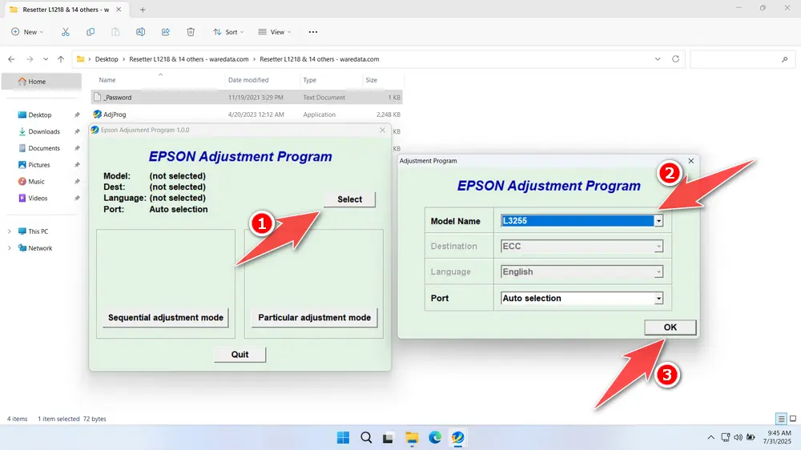Image resolution: width=801 pixels, height=450 pixels.
Task: Open the Windows Start menu
Action: 344,438
